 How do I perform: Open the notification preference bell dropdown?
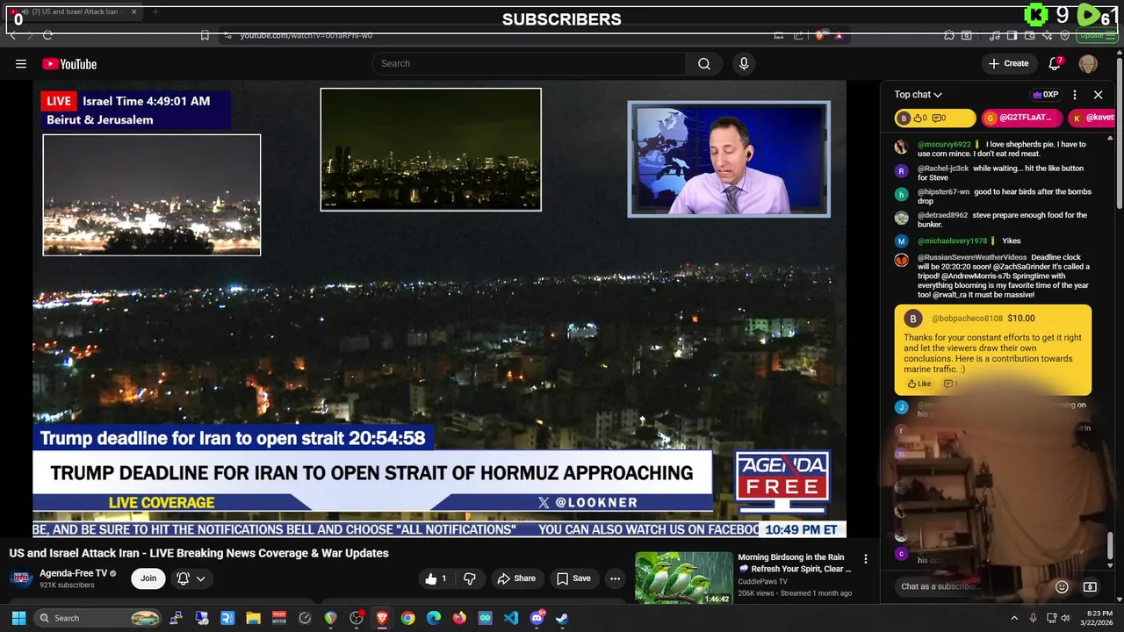click(191, 578)
